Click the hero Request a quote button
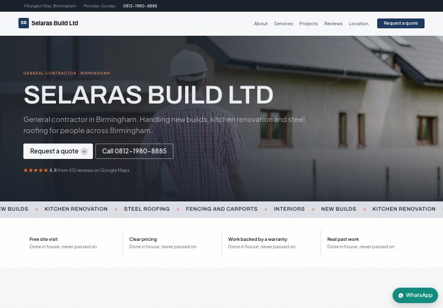The height and width of the screenshot is (308, 443). coord(58,152)
